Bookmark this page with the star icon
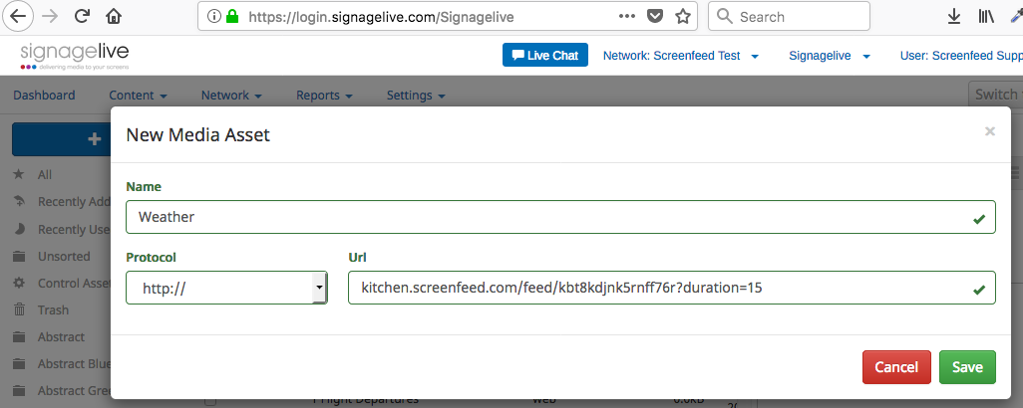This screenshot has height=408, width=1023. pos(683,17)
